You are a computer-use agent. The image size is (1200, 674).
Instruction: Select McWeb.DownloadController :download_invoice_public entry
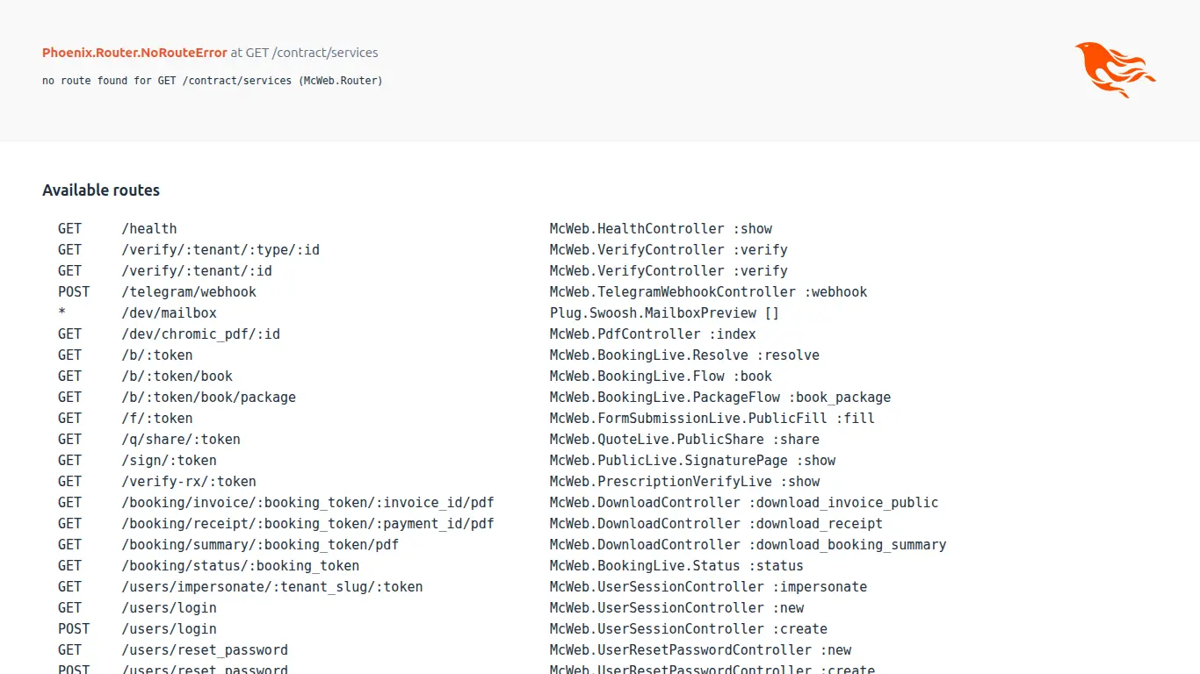pyautogui.click(x=744, y=503)
